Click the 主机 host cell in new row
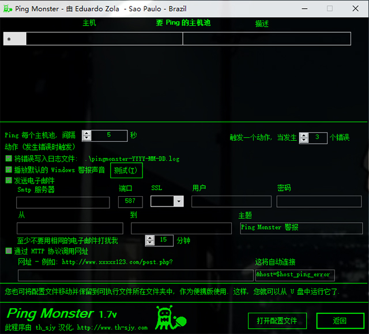369x334 pixels. click(x=104, y=39)
